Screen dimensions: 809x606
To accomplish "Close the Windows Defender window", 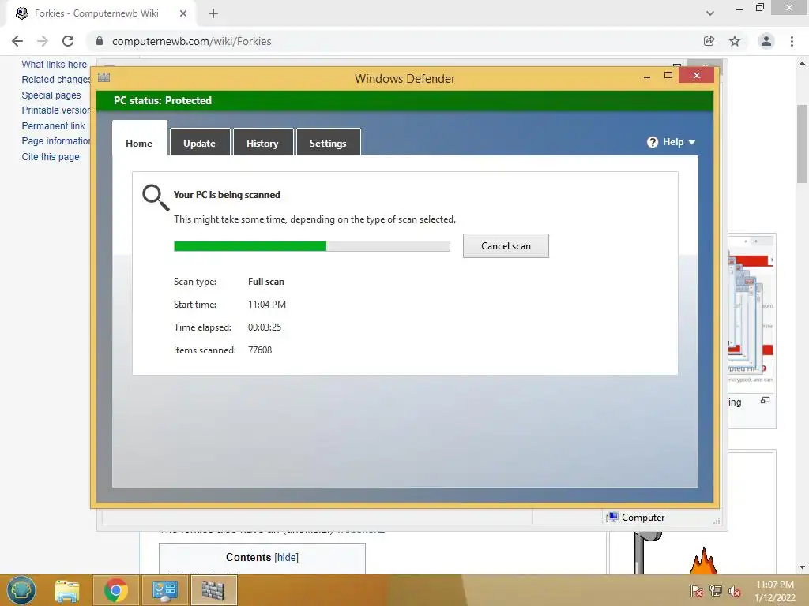I will (697, 76).
